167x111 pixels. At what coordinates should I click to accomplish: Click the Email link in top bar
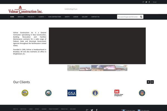[x=155, y=2]
